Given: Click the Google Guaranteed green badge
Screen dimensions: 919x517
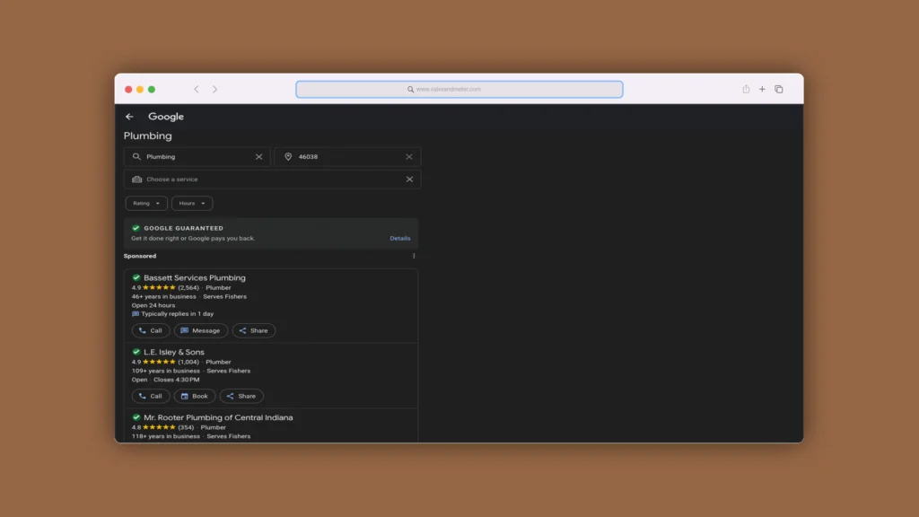Looking at the screenshot, I should click(x=136, y=228).
